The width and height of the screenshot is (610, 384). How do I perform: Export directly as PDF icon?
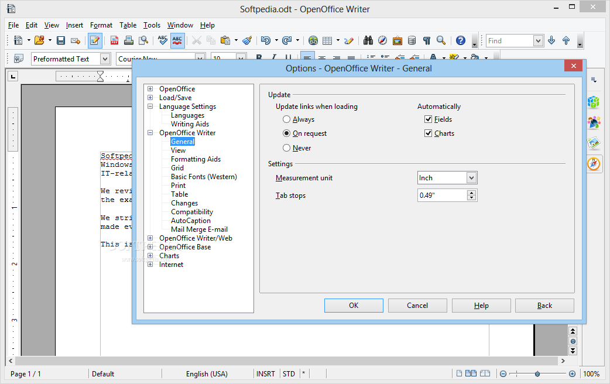pos(114,40)
